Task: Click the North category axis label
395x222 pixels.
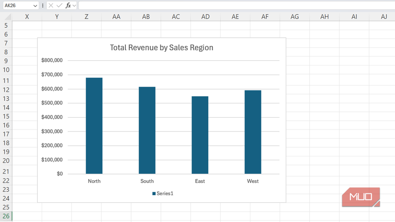Action: click(94, 181)
